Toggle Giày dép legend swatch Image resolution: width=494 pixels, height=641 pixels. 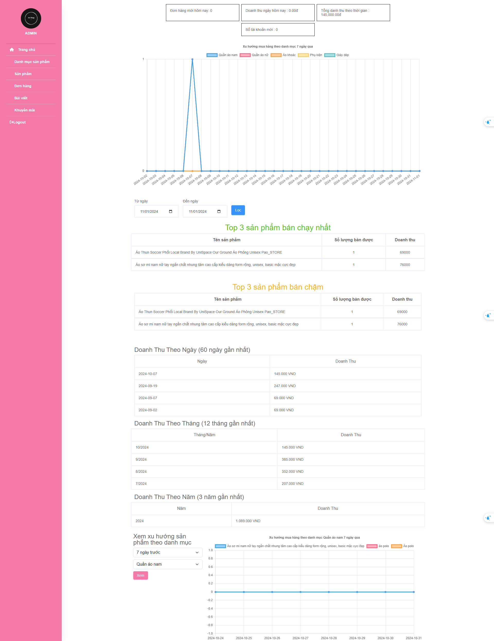pyautogui.click(x=330, y=55)
